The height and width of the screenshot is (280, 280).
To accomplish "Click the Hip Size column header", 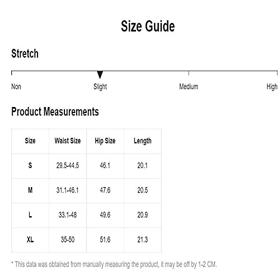I will click(x=105, y=141).
